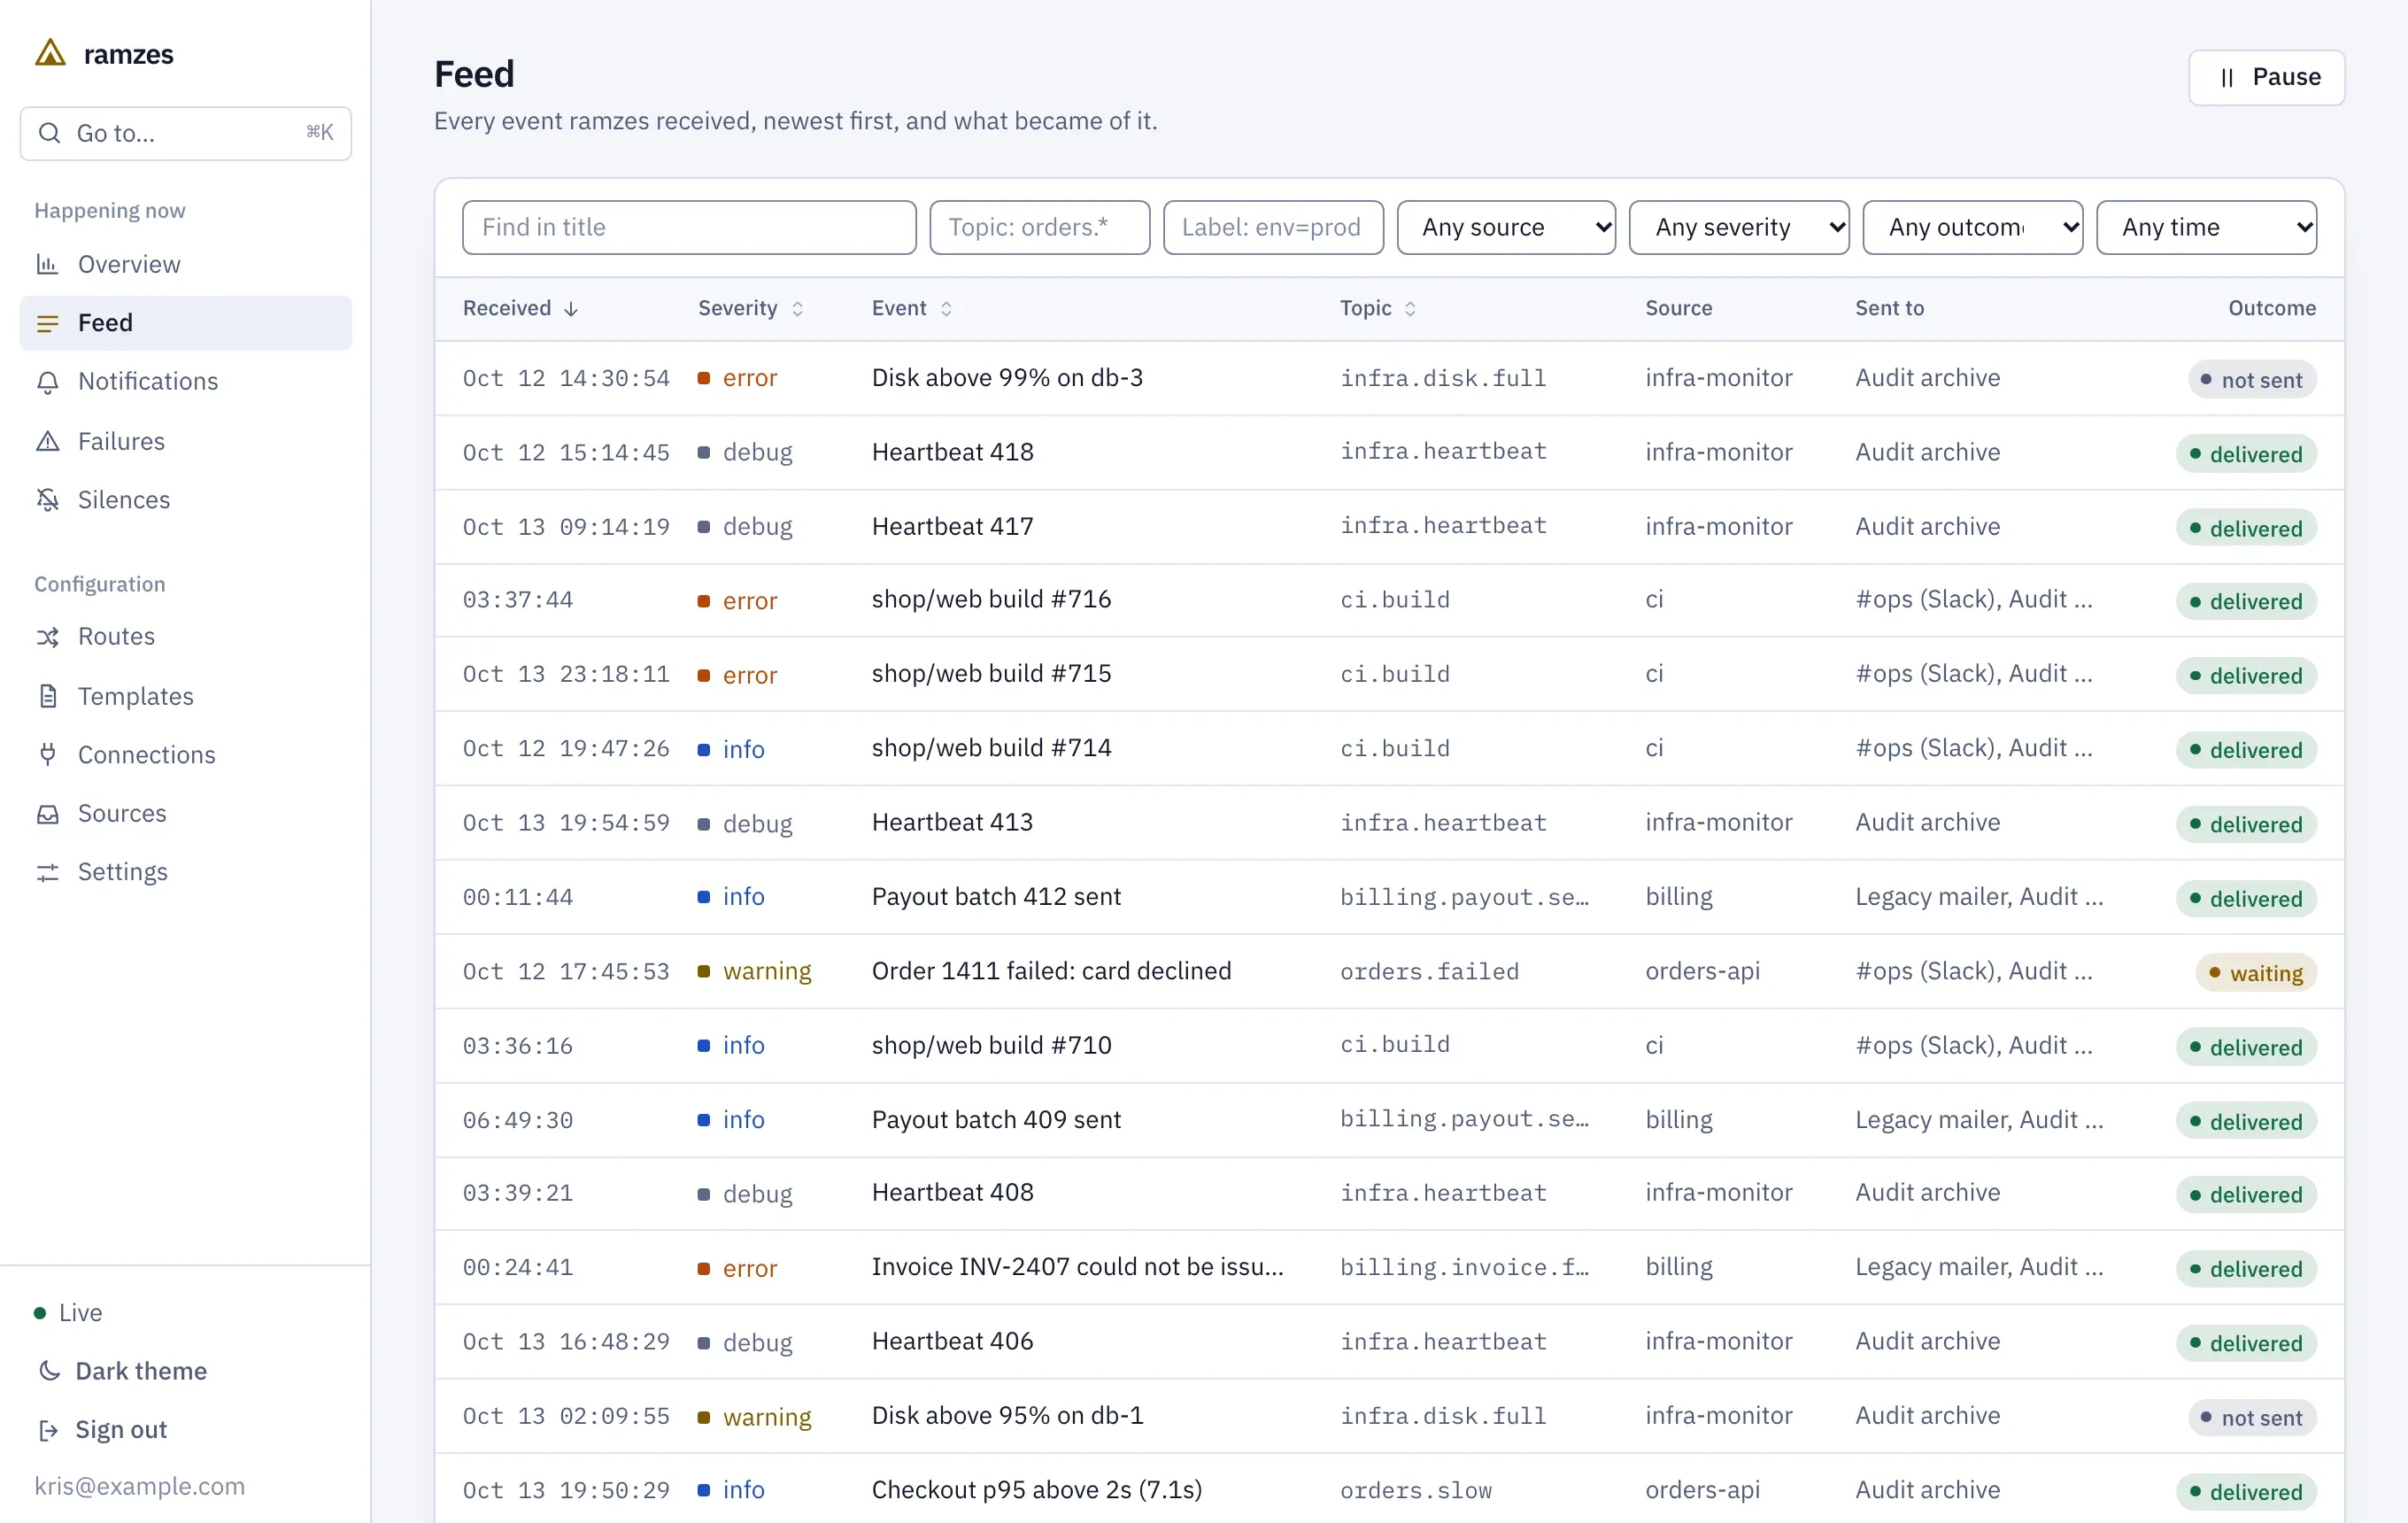Sort by Received column header

point(521,309)
